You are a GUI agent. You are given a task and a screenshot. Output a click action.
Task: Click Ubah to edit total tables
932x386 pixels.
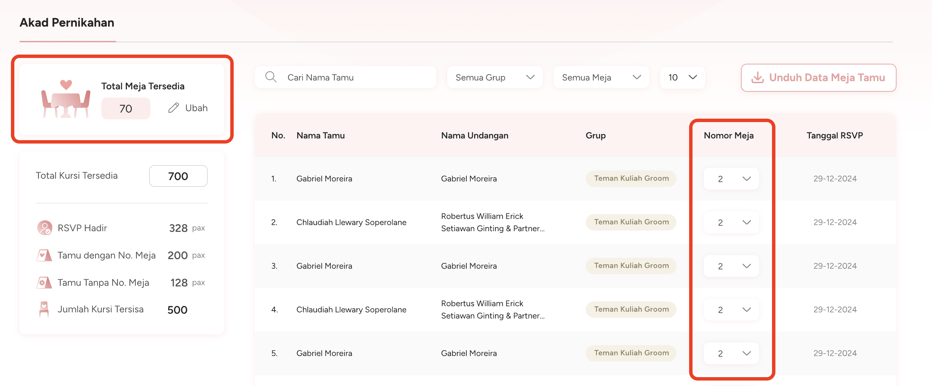pos(196,108)
